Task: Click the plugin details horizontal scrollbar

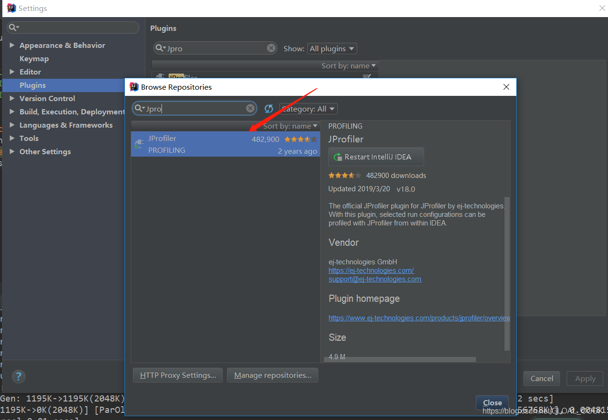Action: click(399, 360)
